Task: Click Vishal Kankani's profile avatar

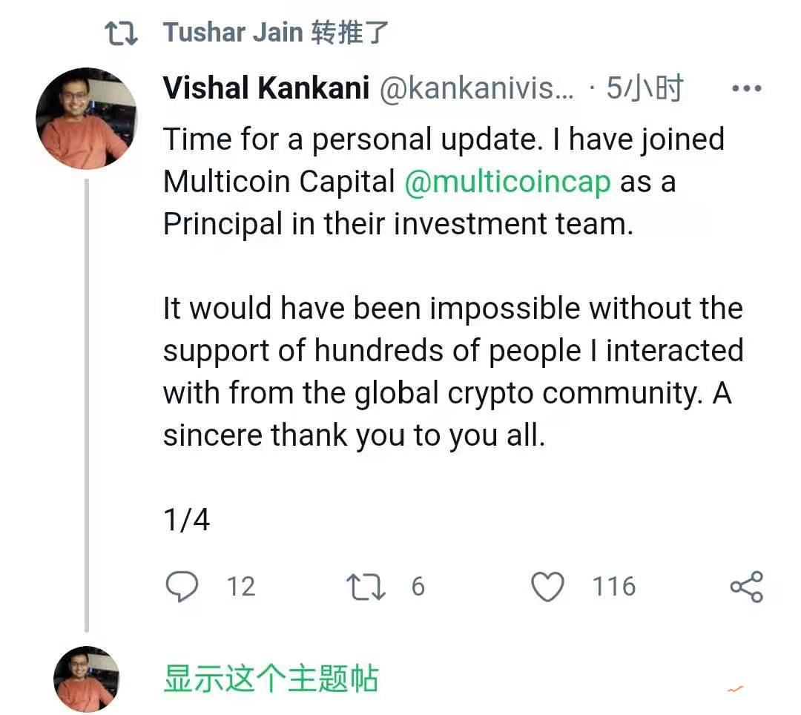Action: 87,119
